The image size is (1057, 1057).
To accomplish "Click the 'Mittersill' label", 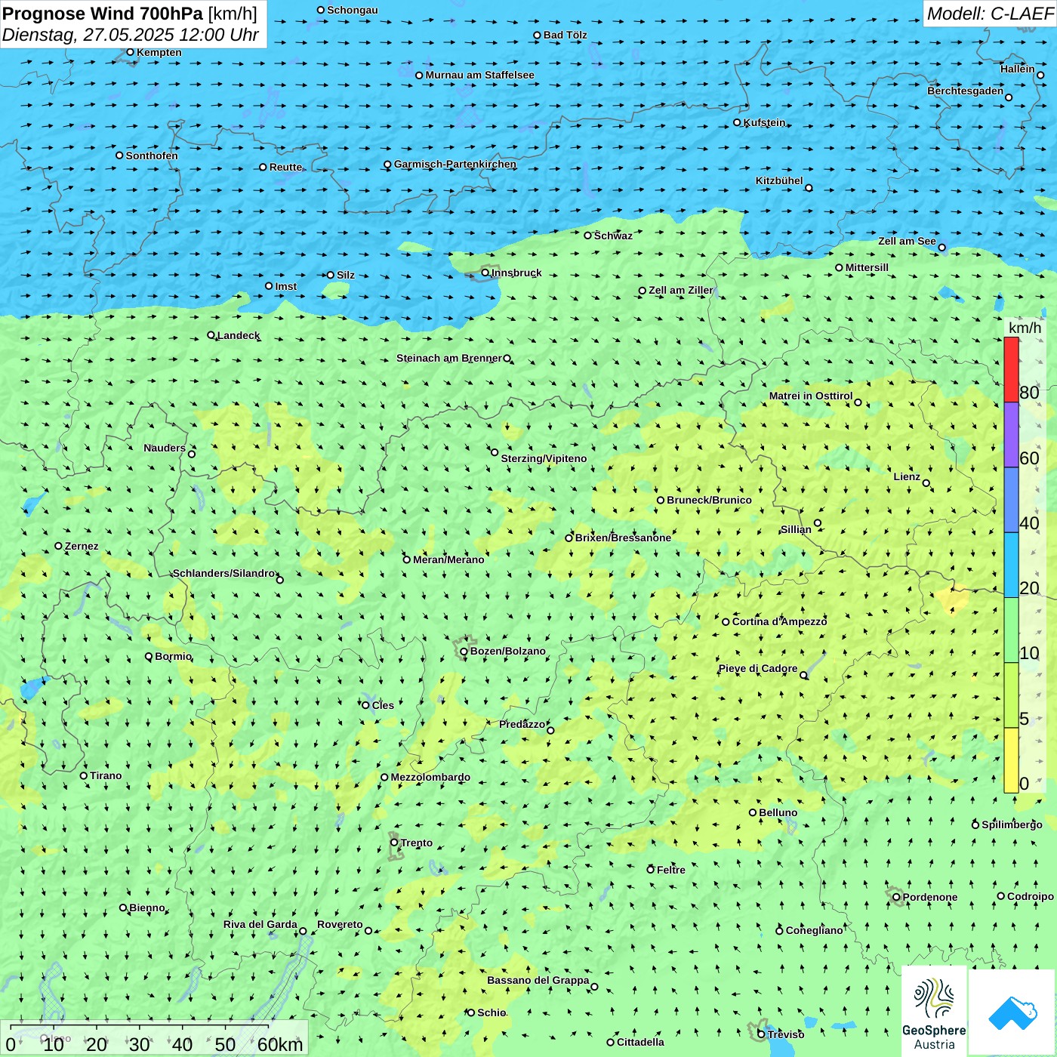I will point(867,267).
